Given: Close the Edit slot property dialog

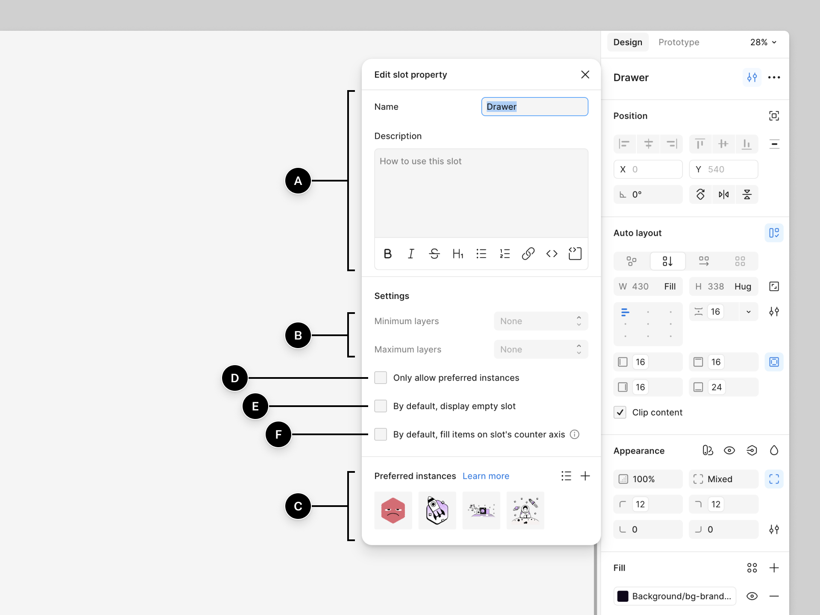Looking at the screenshot, I should (x=585, y=74).
